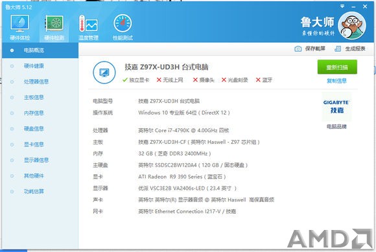Image resolution: width=376 pixels, height=252 pixels.
Task: Open 温度管理 thermometer icon
Action: click(x=88, y=23)
